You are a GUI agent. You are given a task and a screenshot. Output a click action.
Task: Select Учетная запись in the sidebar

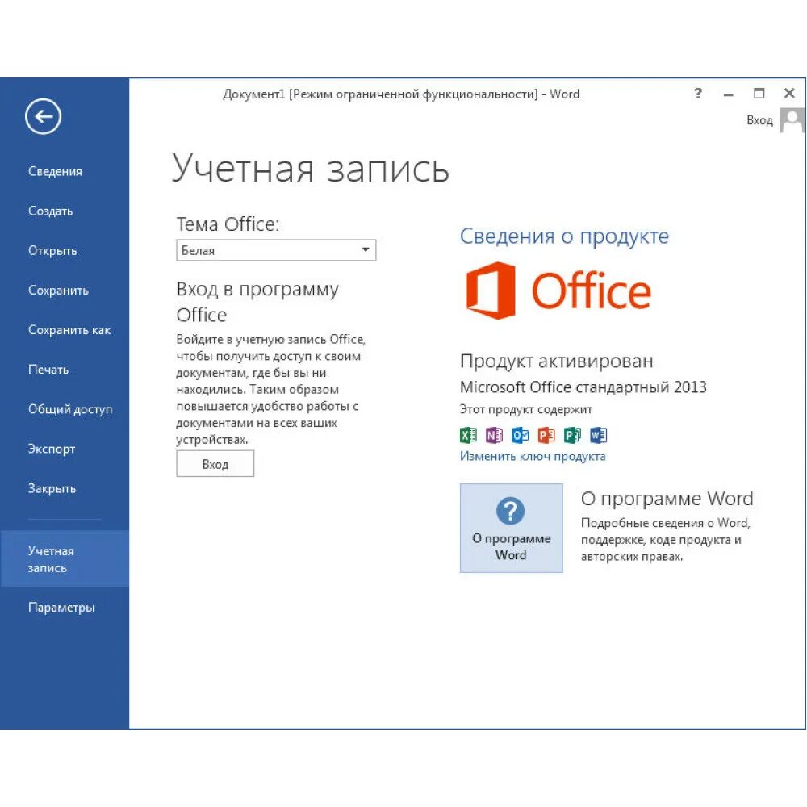click(x=65, y=559)
